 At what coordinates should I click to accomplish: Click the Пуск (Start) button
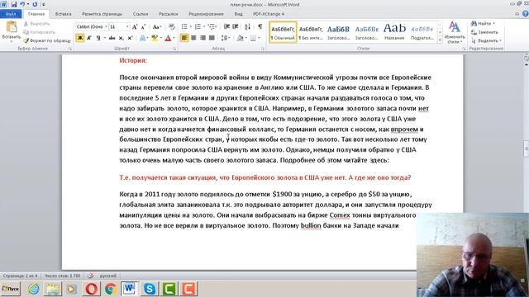click(11, 289)
